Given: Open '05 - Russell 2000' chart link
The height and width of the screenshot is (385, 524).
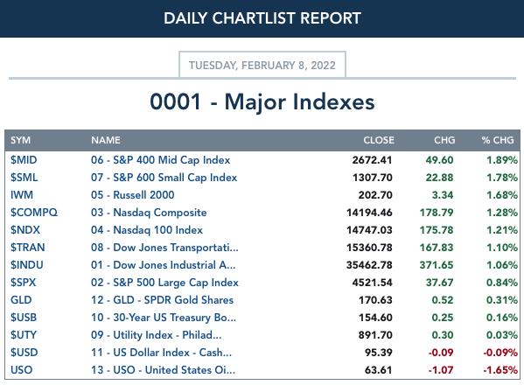Looking at the screenshot, I should [x=132, y=195].
